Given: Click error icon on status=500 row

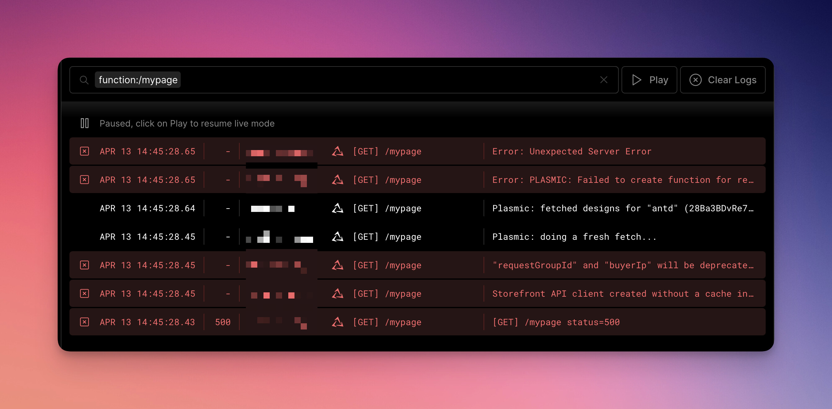Looking at the screenshot, I should coord(85,322).
